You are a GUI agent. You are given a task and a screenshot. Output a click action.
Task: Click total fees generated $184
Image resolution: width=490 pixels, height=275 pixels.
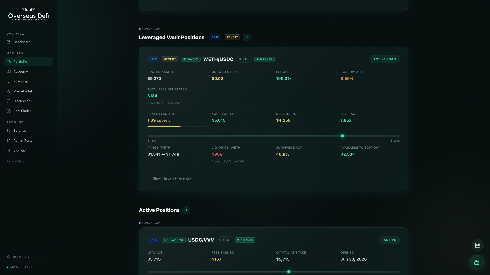152,96
